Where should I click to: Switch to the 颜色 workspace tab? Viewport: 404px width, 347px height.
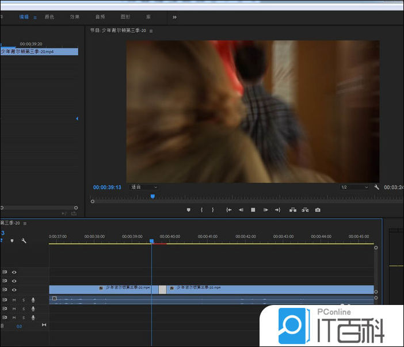tap(49, 17)
